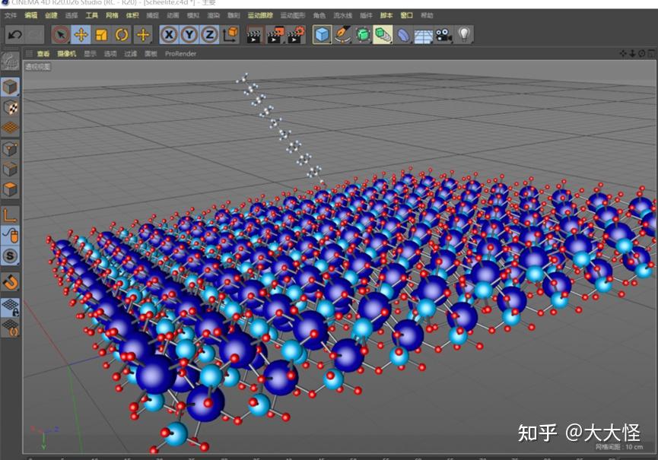This screenshot has width=658, height=460.
Task: Open the 运动图形 menu
Action: click(293, 15)
